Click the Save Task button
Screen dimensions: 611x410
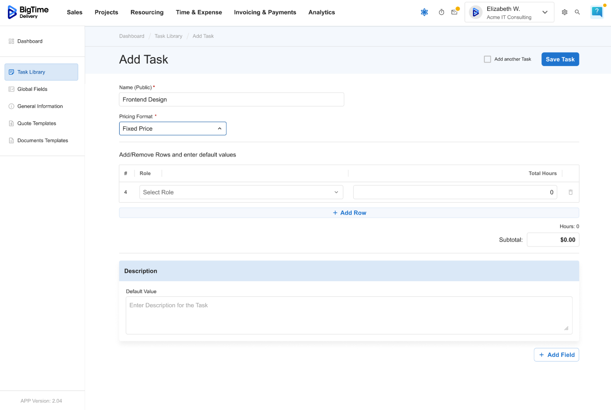(560, 59)
